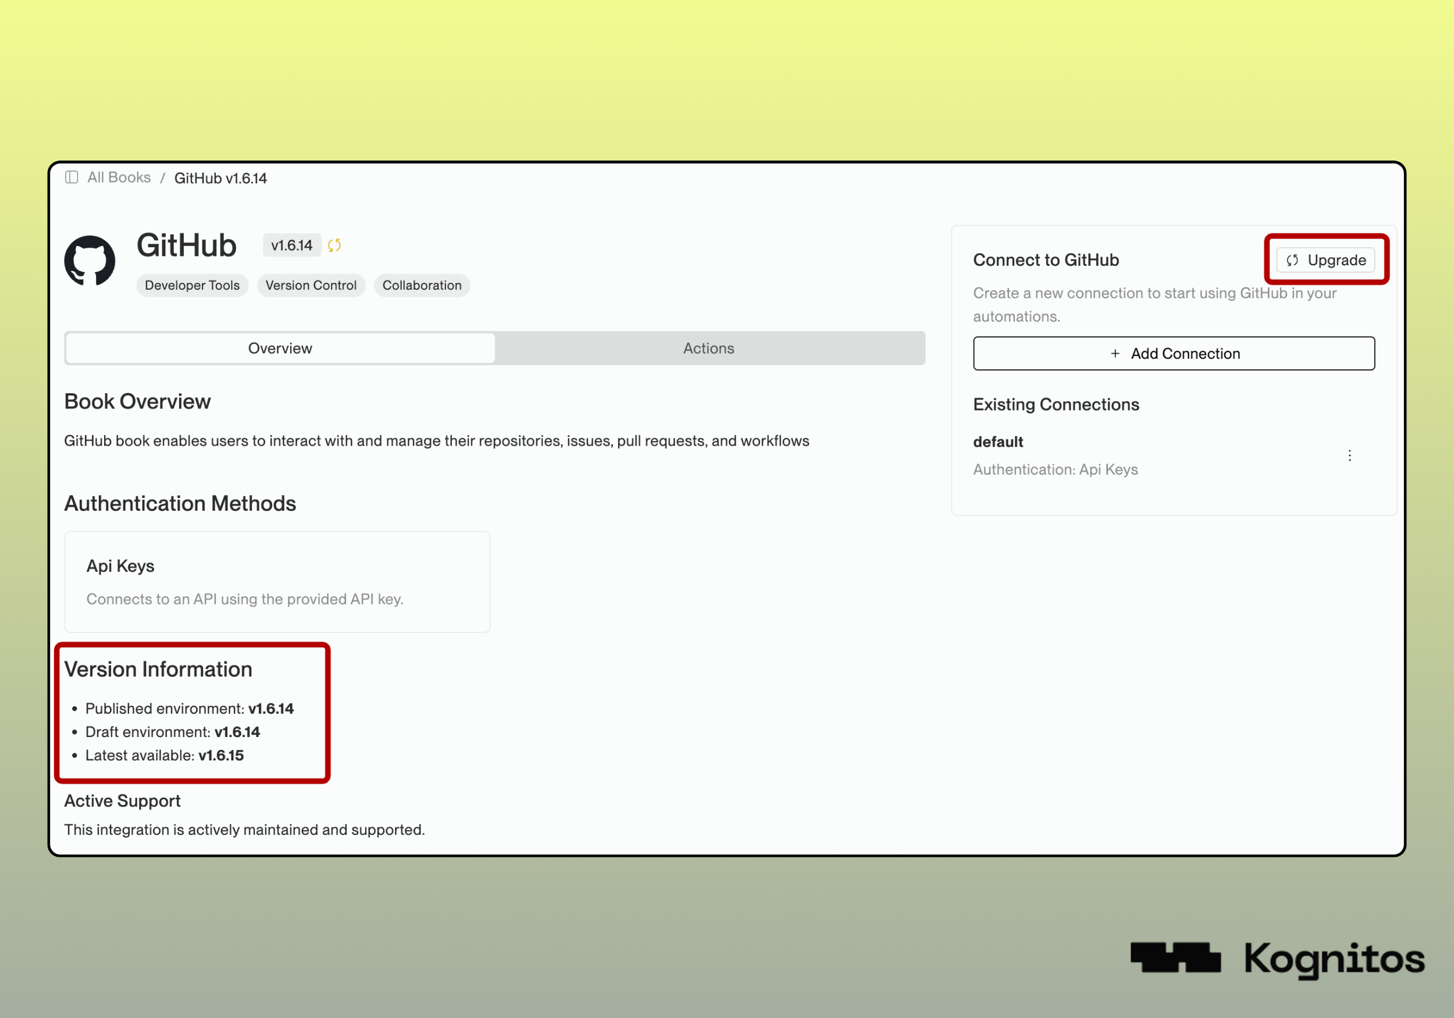Click GitHub v1.6.14 breadcrumb item

[220, 178]
